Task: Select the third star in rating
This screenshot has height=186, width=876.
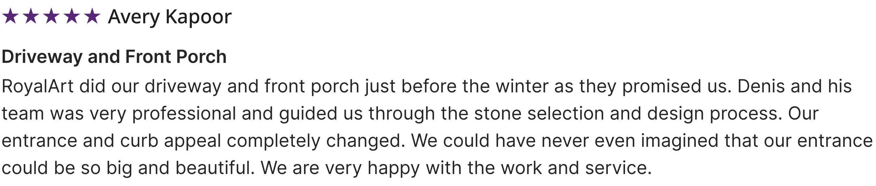Action: (51, 16)
